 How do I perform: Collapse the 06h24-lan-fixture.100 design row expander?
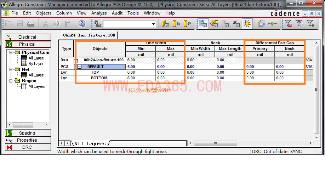(76, 61)
